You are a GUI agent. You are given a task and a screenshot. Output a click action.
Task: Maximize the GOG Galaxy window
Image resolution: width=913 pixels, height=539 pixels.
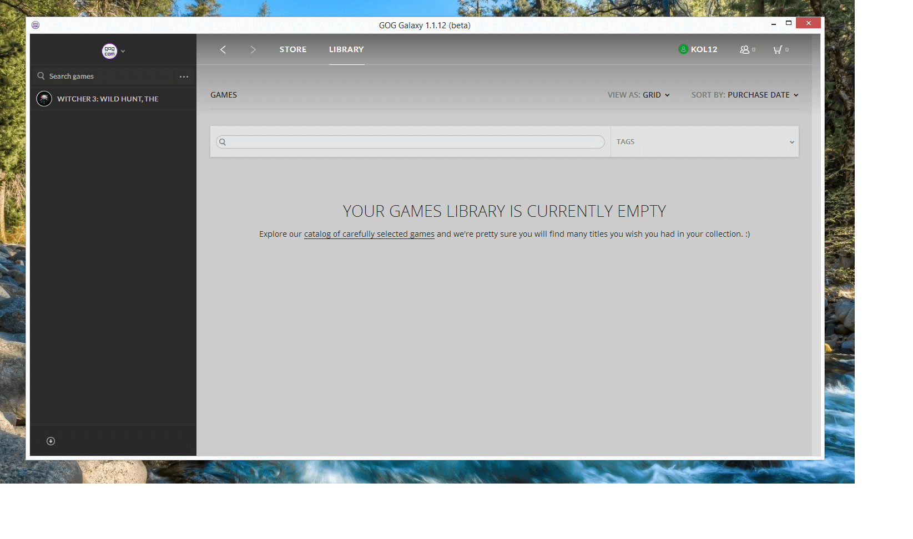(789, 23)
